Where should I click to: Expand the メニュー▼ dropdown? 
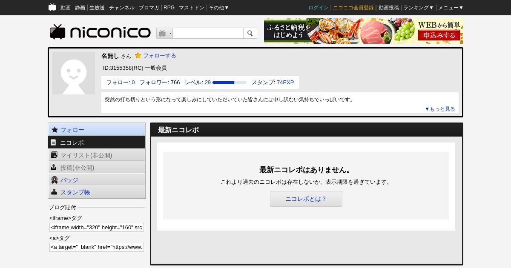point(451,8)
